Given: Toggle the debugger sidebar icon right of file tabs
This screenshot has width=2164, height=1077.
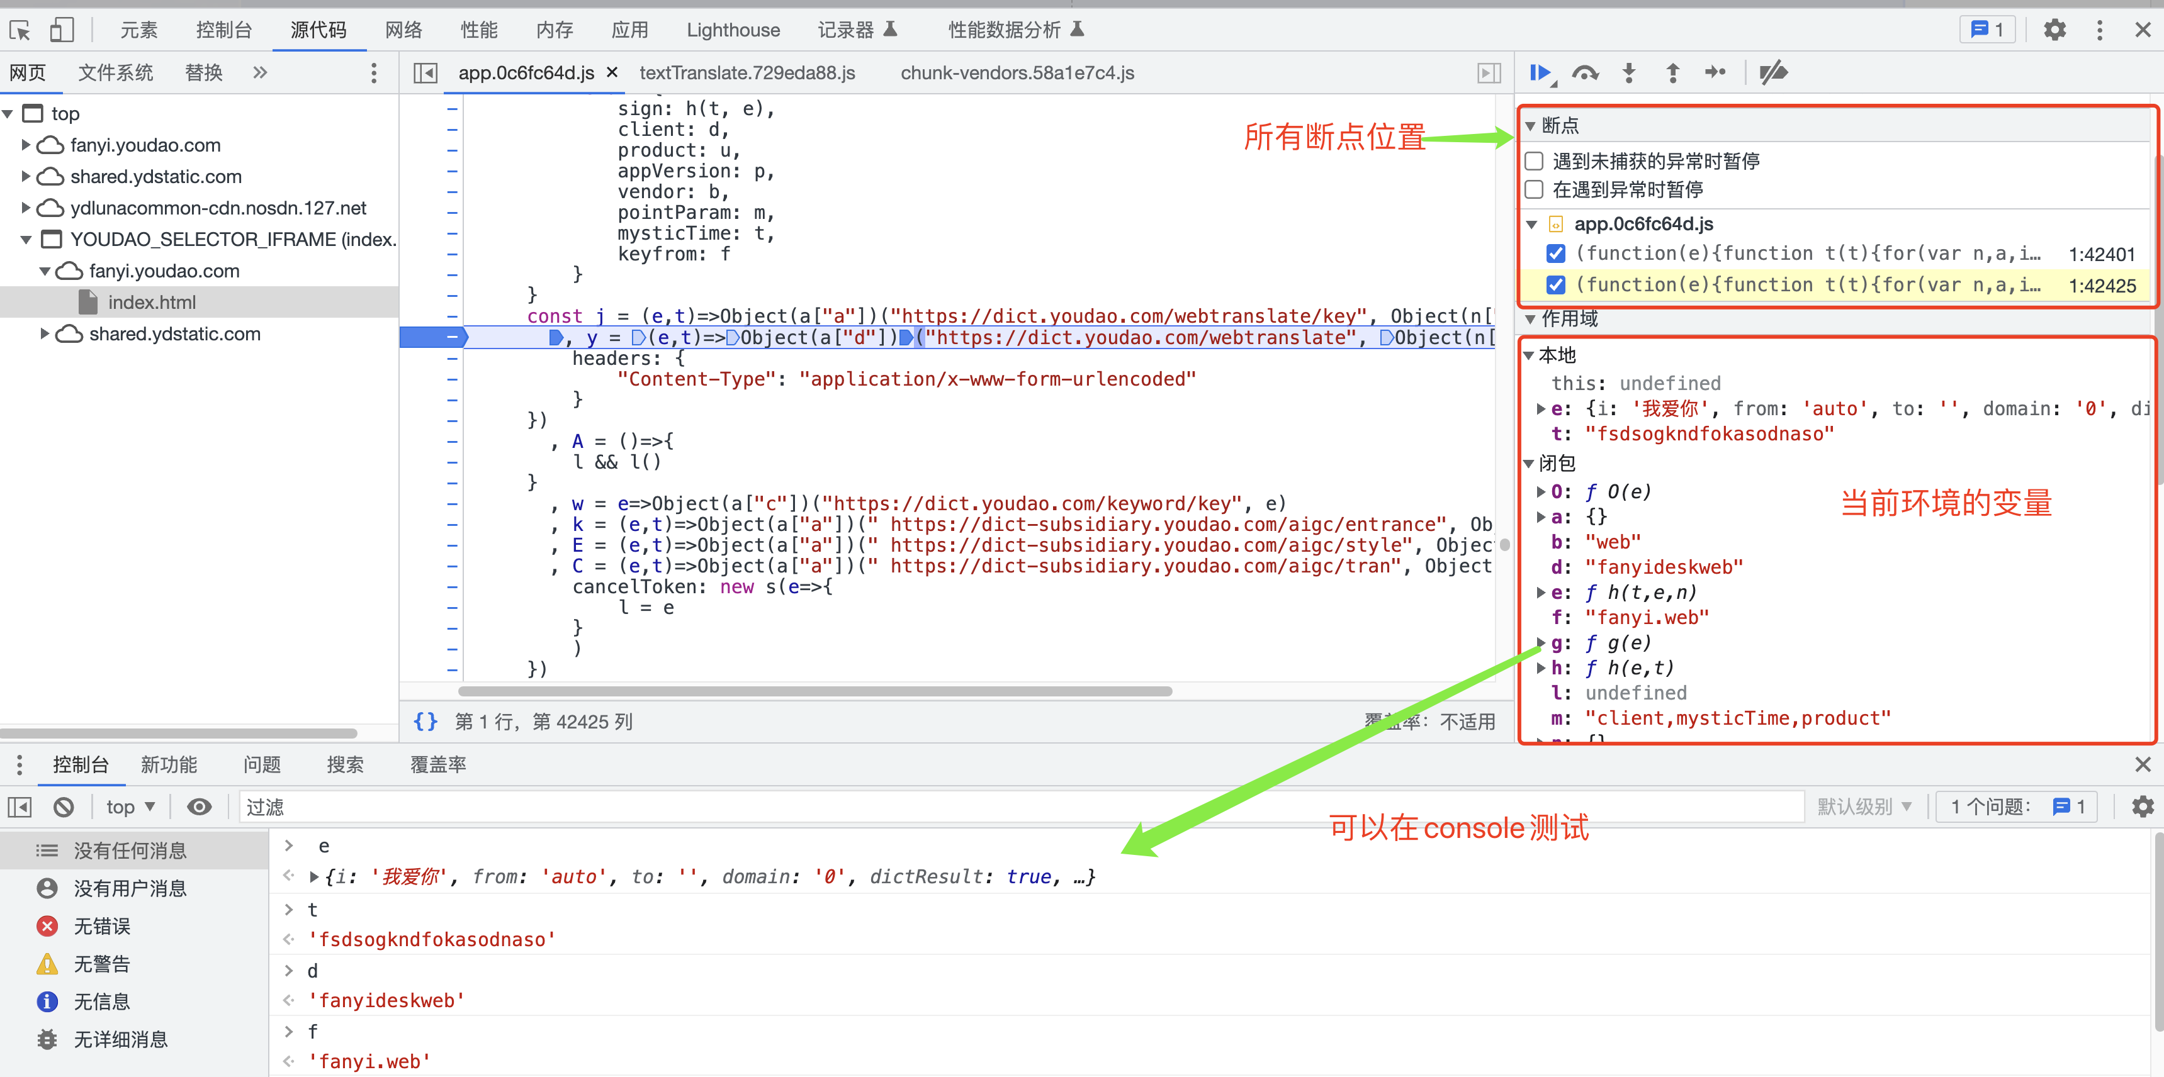Looking at the screenshot, I should [x=1489, y=73].
